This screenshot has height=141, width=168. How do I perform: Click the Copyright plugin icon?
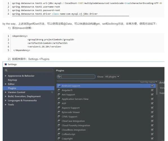[x=59, y=138]
